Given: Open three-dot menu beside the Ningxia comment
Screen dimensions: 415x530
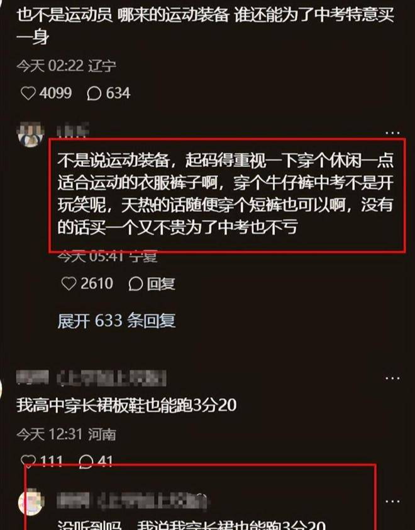Looking at the screenshot, I should click(392, 133).
